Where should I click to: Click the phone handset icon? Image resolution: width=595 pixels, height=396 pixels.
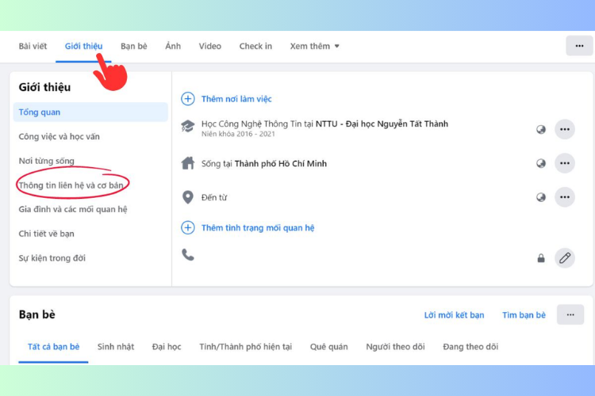pos(188,255)
